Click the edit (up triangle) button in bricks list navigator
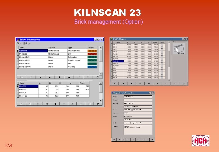This screenshot has width=219, height=152. coord(69,77)
